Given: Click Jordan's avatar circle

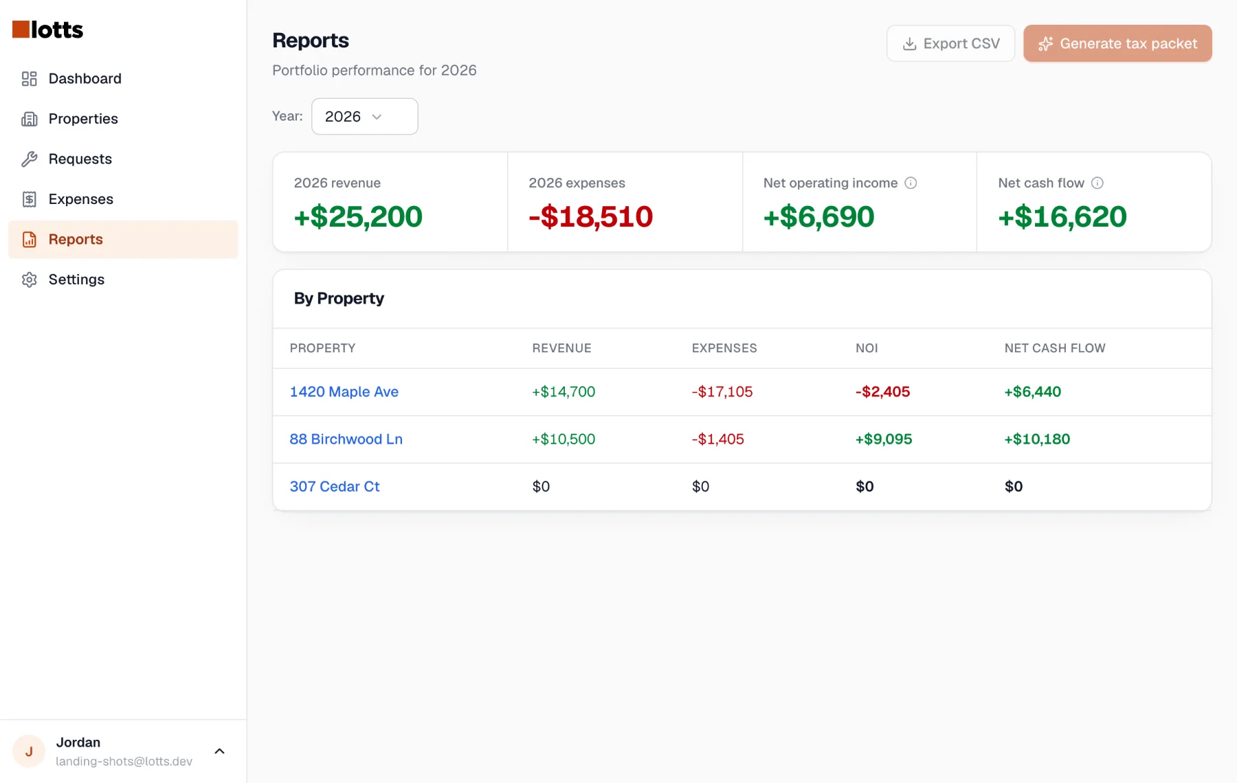Looking at the screenshot, I should click(x=29, y=751).
